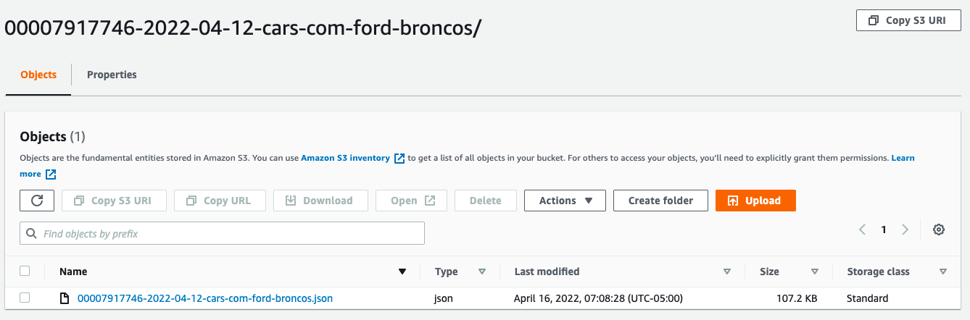
Task: Open table preferences gear icon
Action: [939, 230]
